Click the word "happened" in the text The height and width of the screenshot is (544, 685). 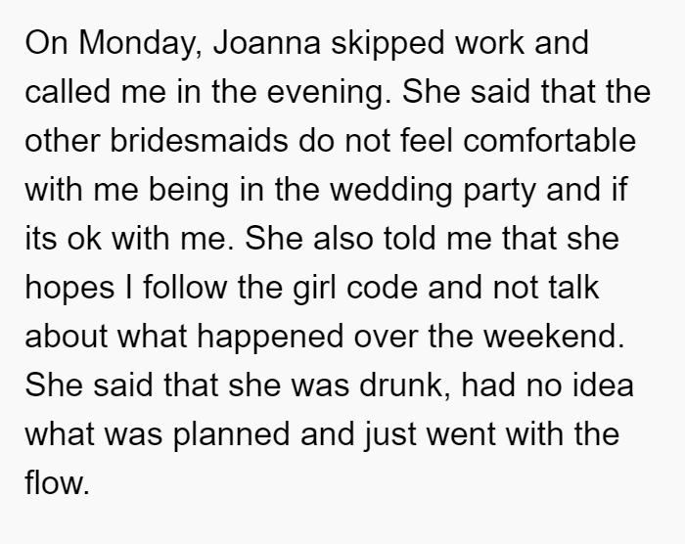pos(270,338)
